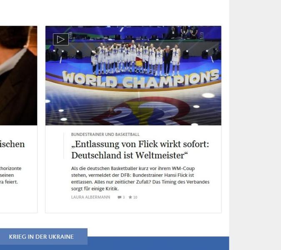Image resolution: width=281 pixels, height=250 pixels.
Task: Click the recommendation count 10
Action: pyautogui.click(x=135, y=197)
